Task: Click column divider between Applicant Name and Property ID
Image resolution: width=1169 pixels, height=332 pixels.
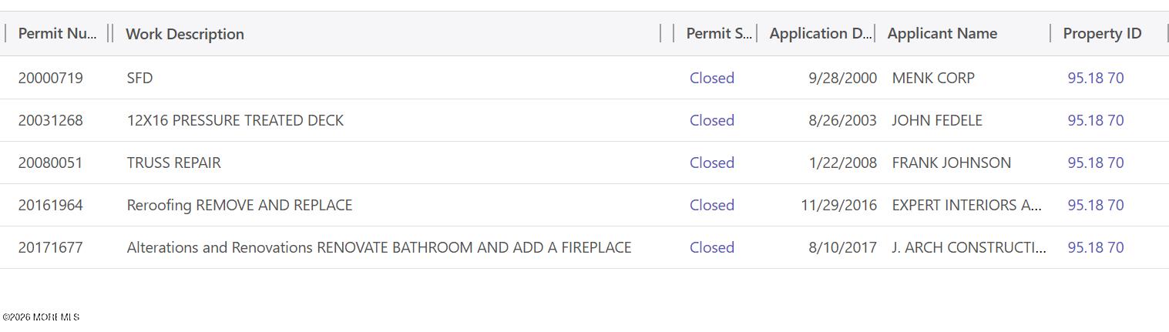Action: pos(1050,34)
